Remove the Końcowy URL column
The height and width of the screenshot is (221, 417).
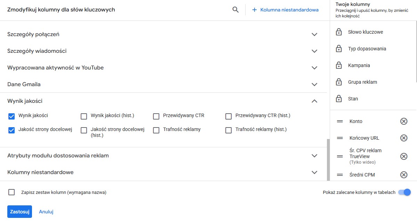pos(404,138)
